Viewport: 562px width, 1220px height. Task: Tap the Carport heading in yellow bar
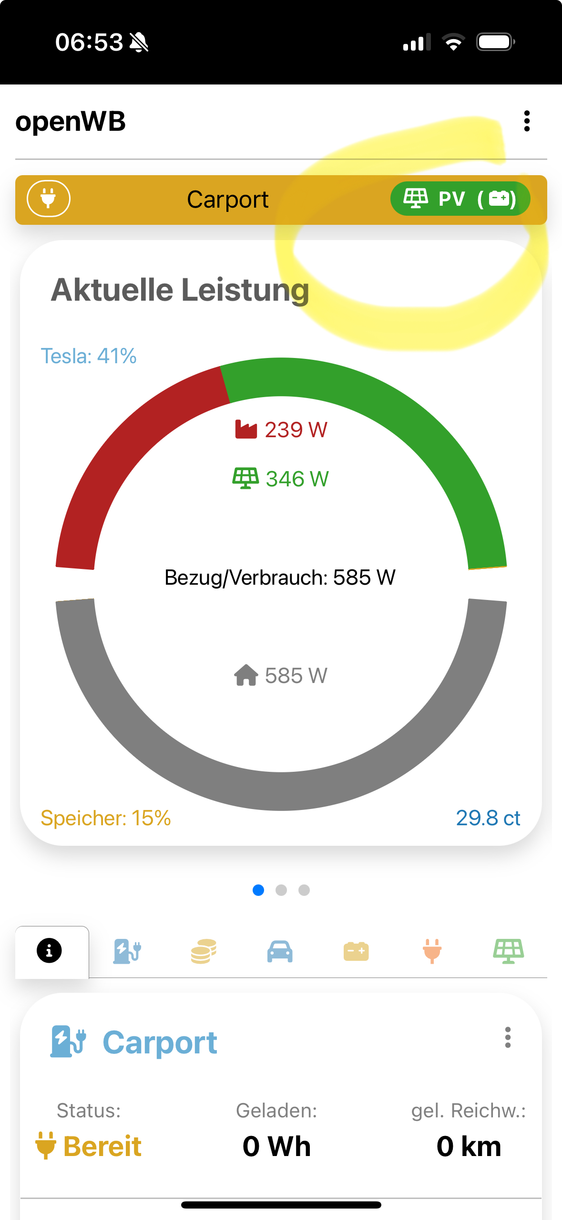pyautogui.click(x=228, y=200)
